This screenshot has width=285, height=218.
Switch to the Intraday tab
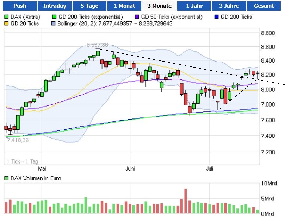click(x=55, y=6)
